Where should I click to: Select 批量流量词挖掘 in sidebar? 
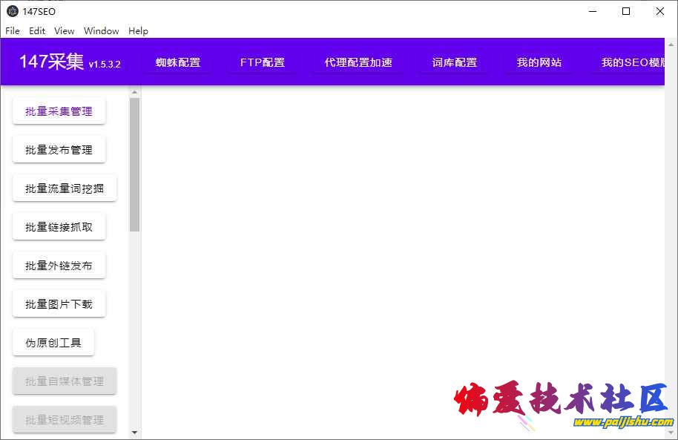coord(65,188)
